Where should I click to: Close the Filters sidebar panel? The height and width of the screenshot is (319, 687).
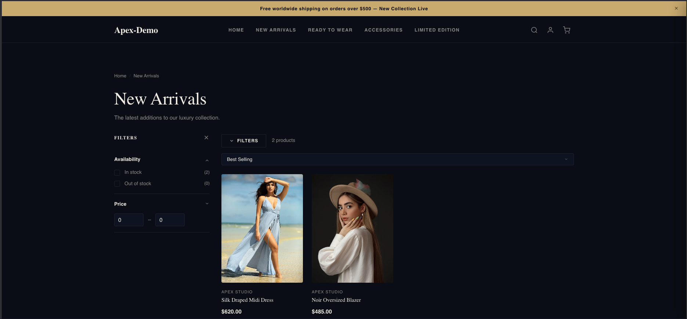(206, 137)
